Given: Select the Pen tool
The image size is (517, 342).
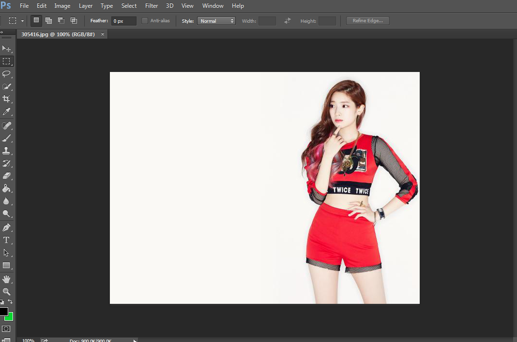Looking at the screenshot, I should tap(7, 228).
